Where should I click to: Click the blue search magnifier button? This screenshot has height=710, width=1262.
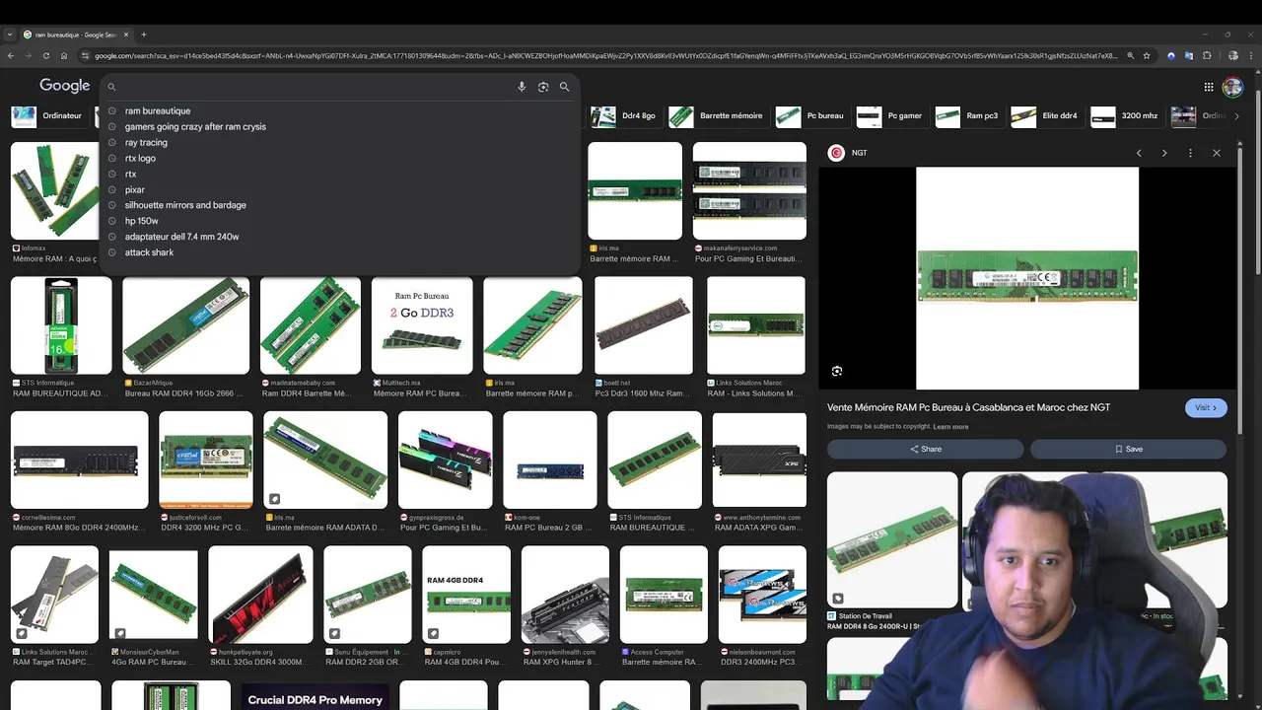point(564,87)
